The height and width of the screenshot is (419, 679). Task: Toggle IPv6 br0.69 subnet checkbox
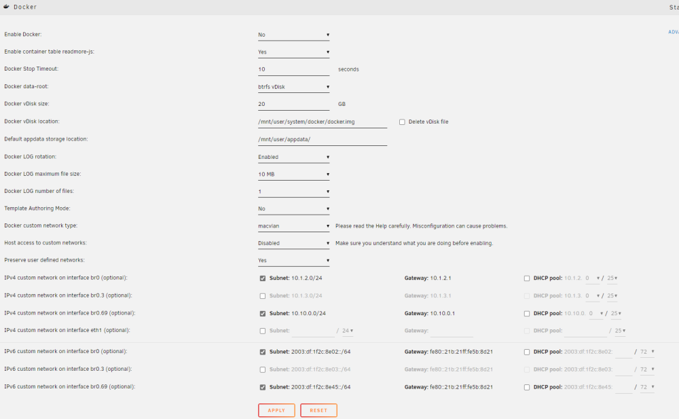coord(262,387)
